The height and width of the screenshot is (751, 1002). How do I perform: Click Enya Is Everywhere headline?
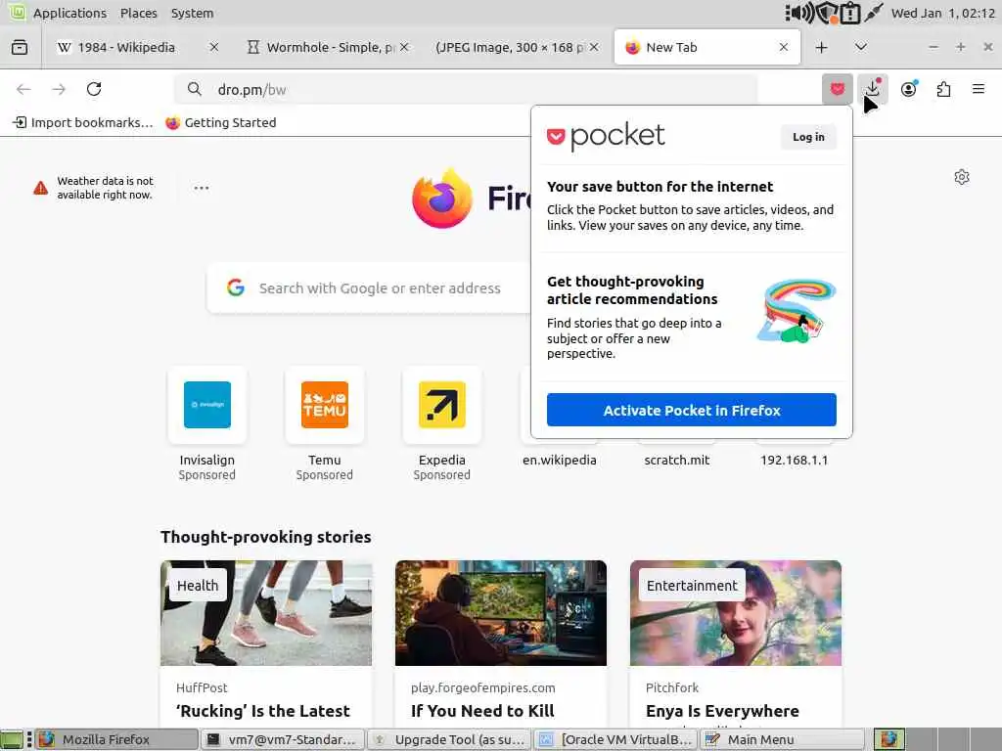tap(722, 711)
